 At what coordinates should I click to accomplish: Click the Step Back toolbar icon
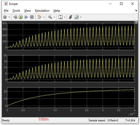pos(15,17)
